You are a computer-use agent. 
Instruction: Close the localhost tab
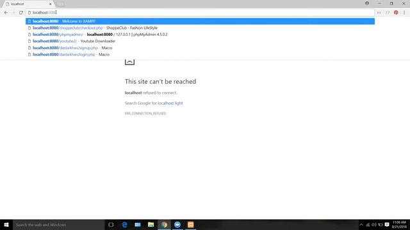point(50,4)
